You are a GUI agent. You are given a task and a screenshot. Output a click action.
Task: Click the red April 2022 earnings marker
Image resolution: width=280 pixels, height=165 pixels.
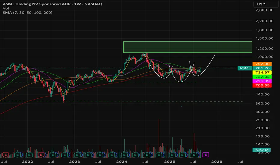tap(41, 155)
